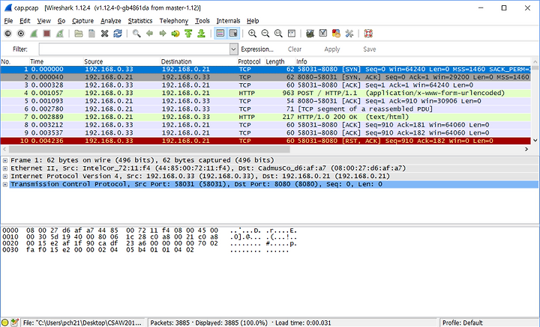The image size is (540, 327).
Task: Go back in packet history
Action: [149, 34]
